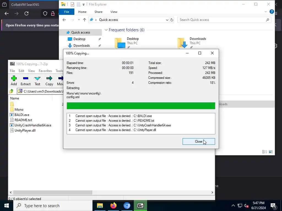This screenshot has width=282, height=211.
Task: Expand the File Explorer ribbon
Action: 266,12
